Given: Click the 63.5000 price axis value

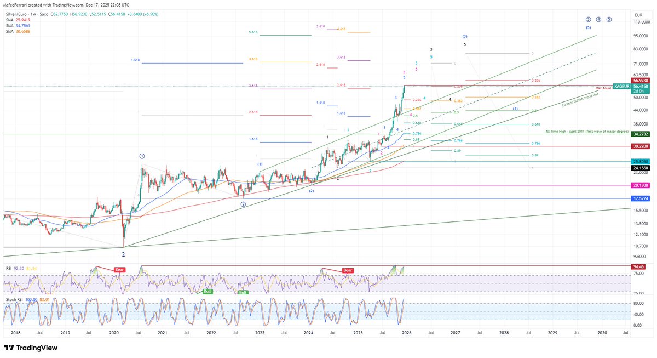Looking at the screenshot, I should [640, 75].
